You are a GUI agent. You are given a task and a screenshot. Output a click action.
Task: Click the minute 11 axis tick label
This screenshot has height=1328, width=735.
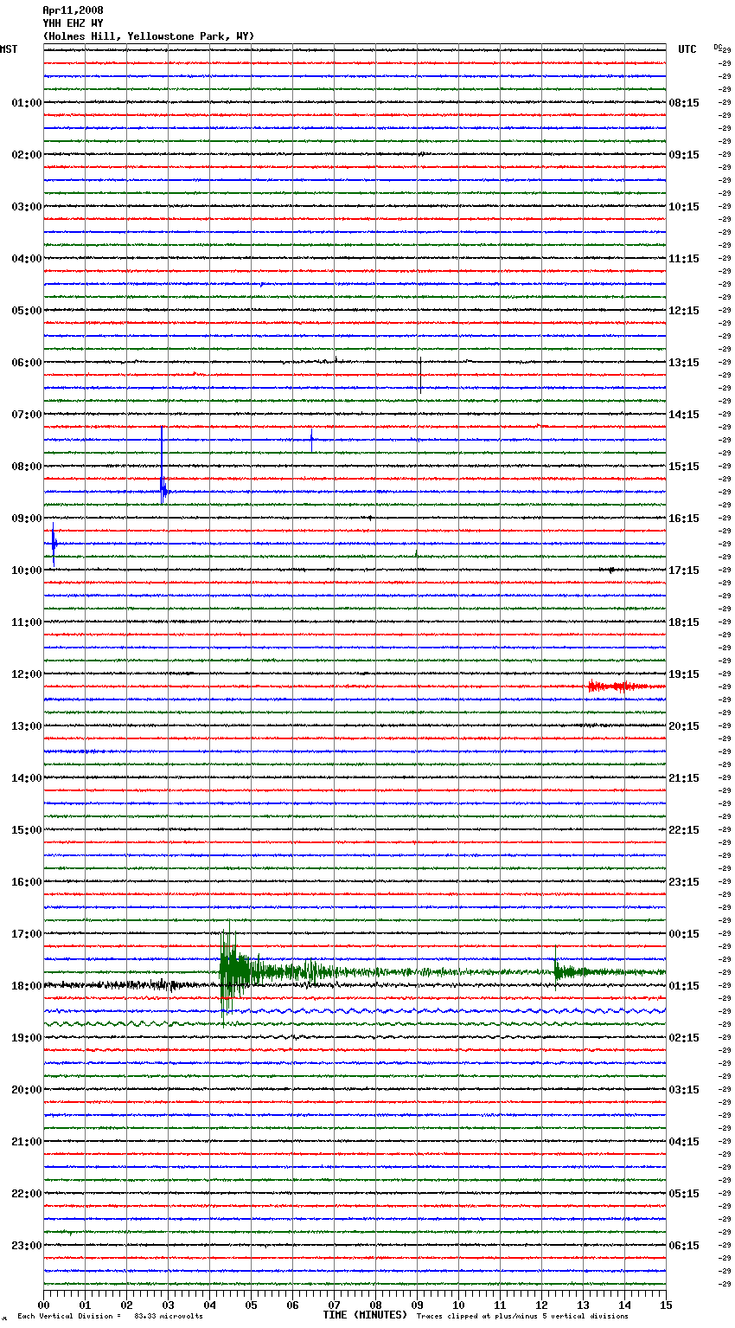tap(500, 1305)
